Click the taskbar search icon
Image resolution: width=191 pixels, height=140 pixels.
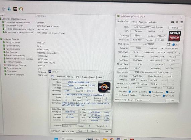pos(63,139)
